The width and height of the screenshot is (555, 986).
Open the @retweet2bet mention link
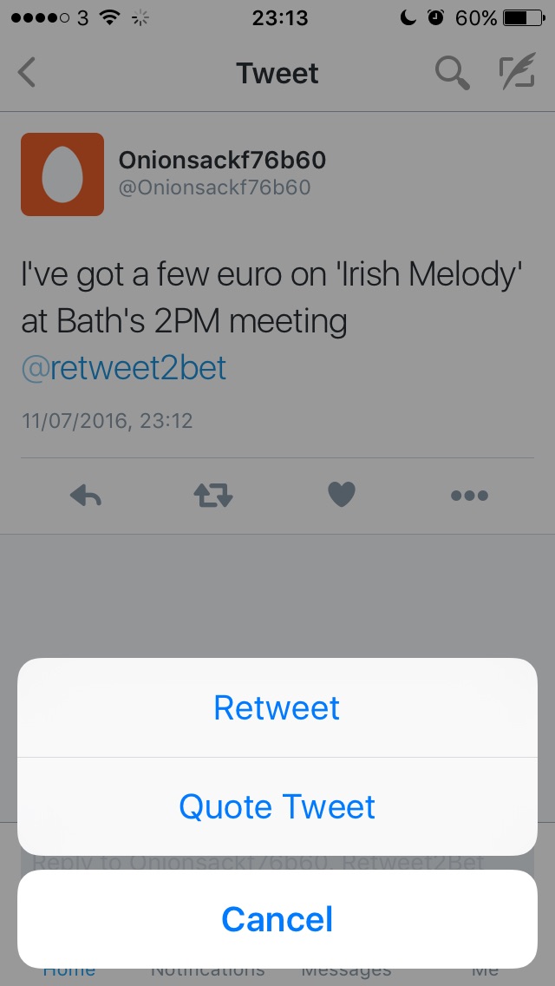(124, 368)
